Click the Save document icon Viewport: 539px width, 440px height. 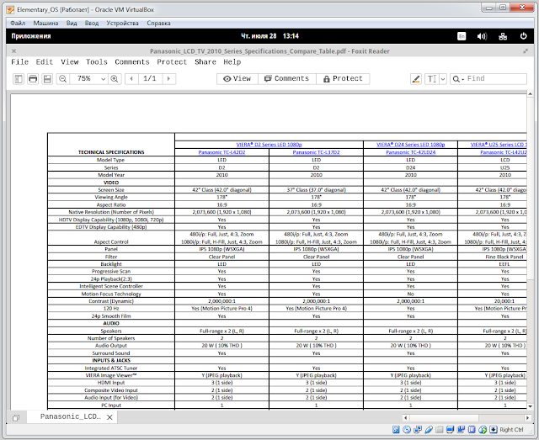47,79
